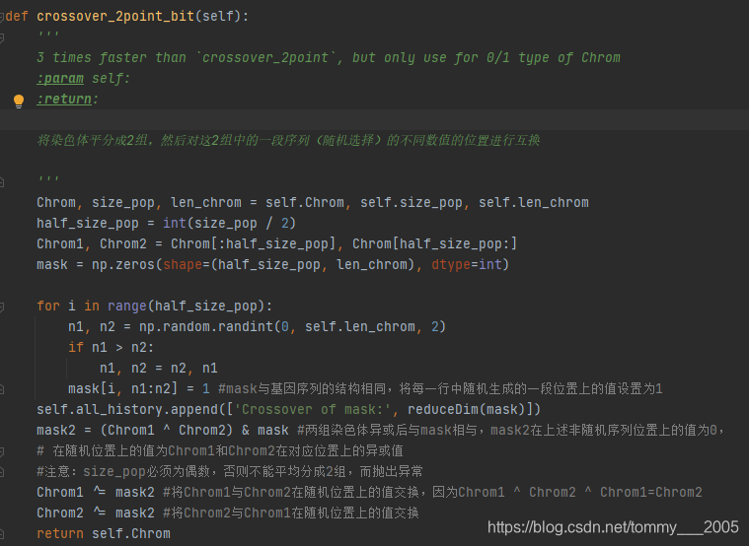Click the 'mask[i, n1:n2] = 1' statement
This screenshot has height=546, width=749.
(x=139, y=388)
